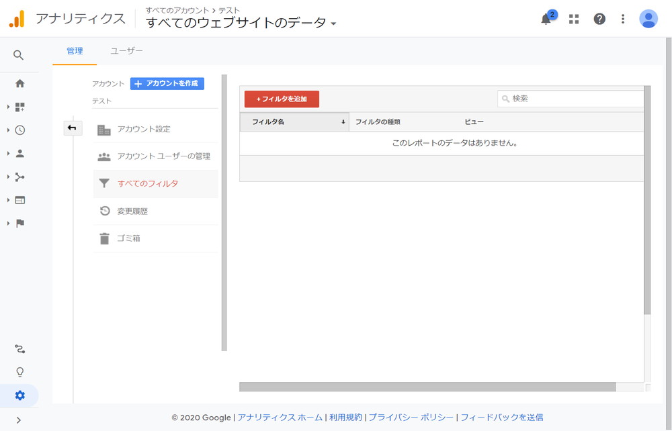This screenshot has height=431, width=672.
Task: Open the user account avatar
Action: 648,19
